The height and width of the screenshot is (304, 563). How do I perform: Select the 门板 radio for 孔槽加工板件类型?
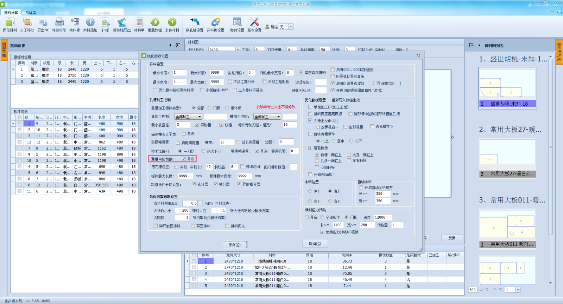pyautogui.click(x=209, y=108)
